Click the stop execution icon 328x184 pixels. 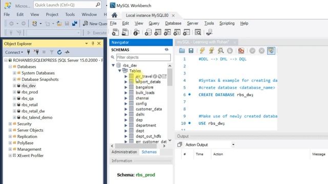230,51
